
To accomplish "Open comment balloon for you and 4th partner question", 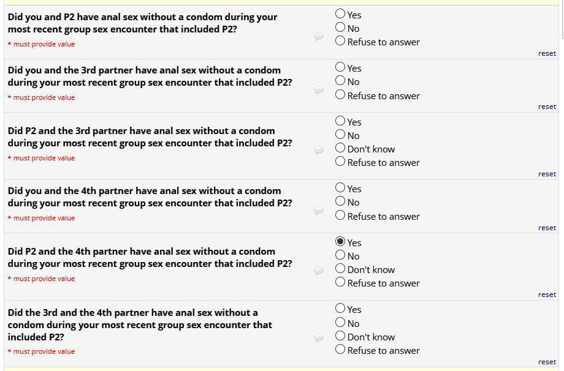I will pyautogui.click(x=319, y=211).
